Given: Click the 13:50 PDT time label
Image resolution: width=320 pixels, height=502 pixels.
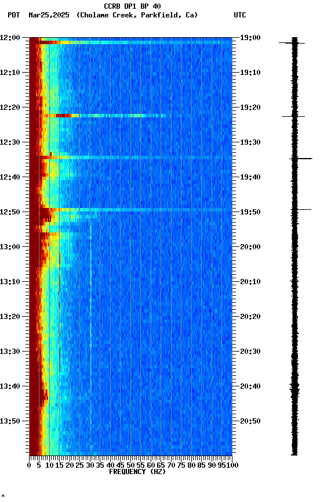Looking at the screenshot, I should [10, 421].
